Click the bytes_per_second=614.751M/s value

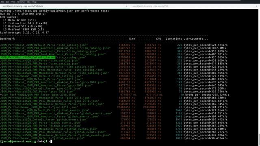pos(206,114)
